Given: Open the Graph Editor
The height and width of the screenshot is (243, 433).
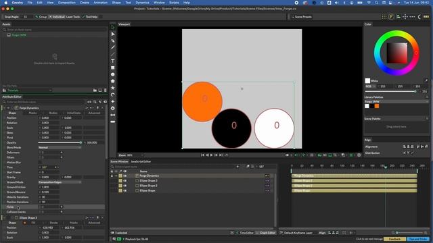Looking at the screenshot, I should pyautogui.click(x=266, y=233).
